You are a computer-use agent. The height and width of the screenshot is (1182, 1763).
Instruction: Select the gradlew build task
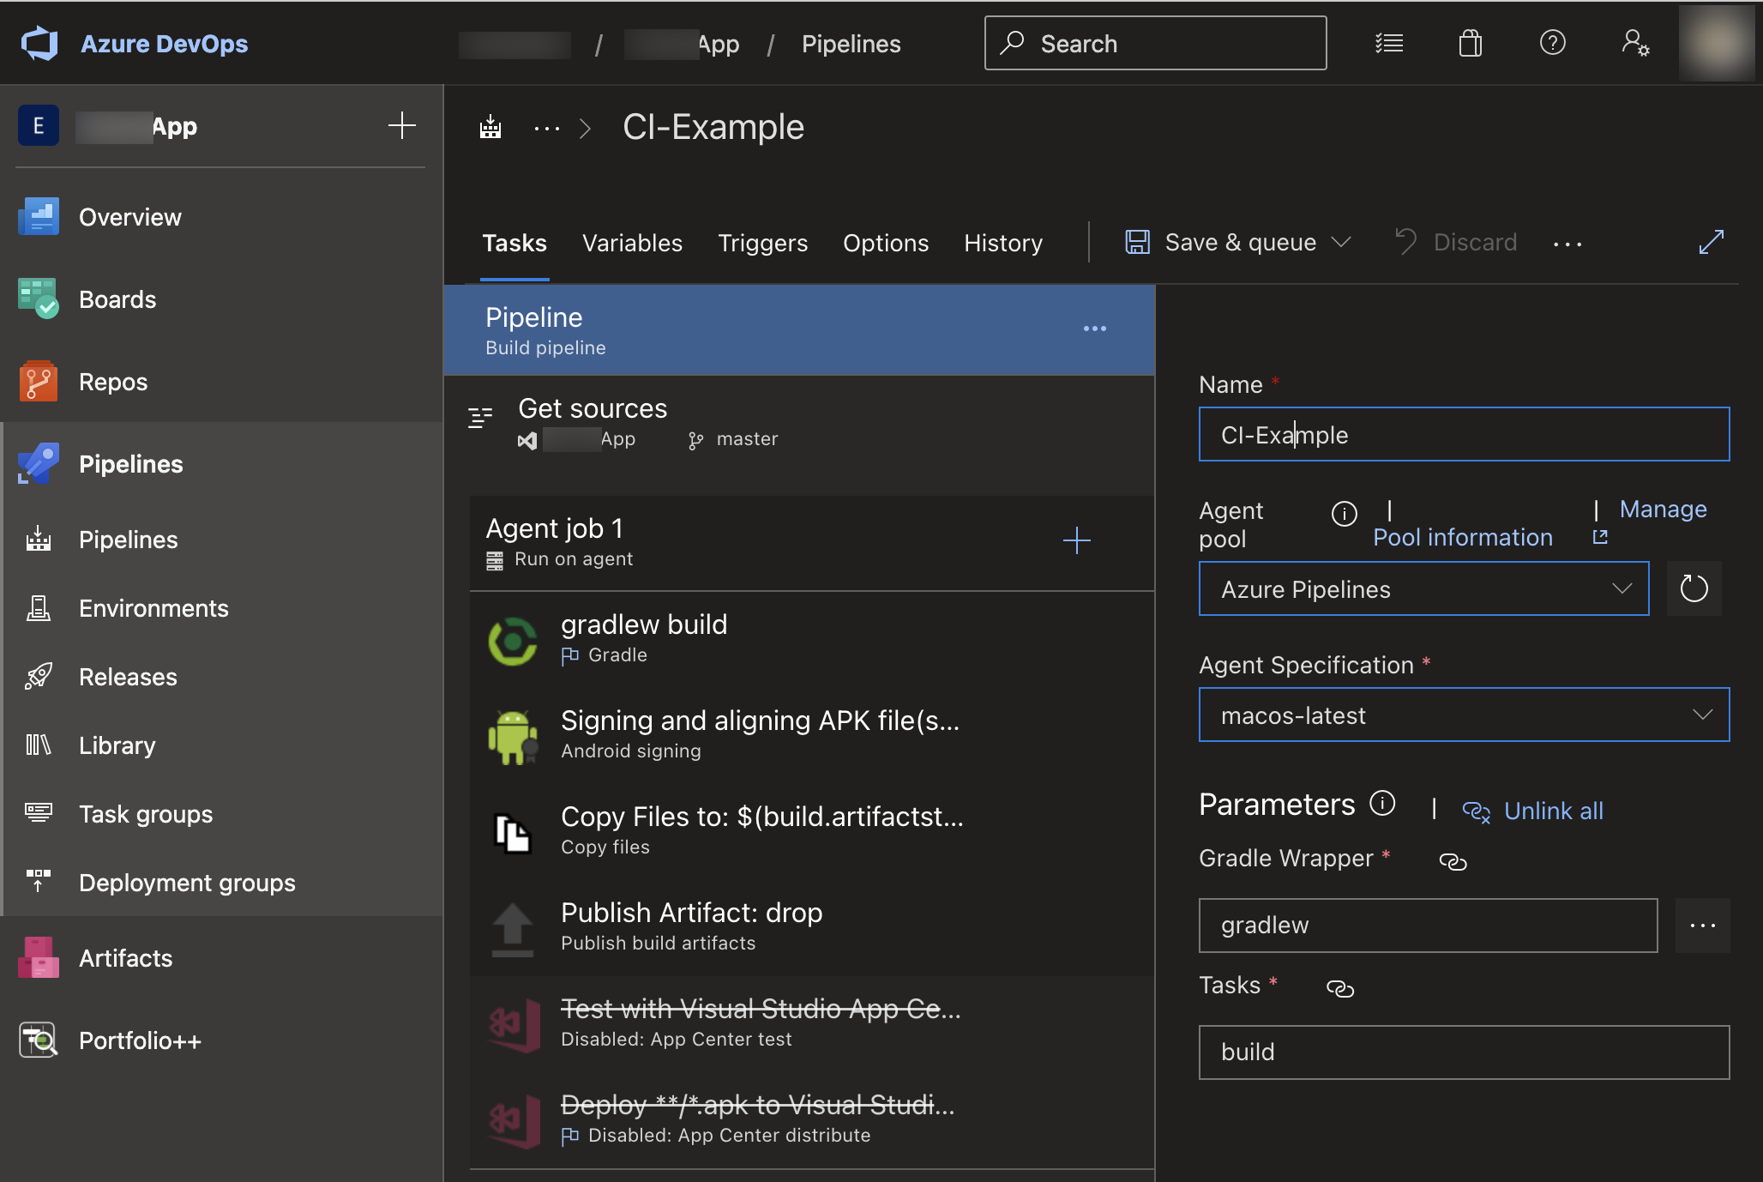tap(643, 638)
